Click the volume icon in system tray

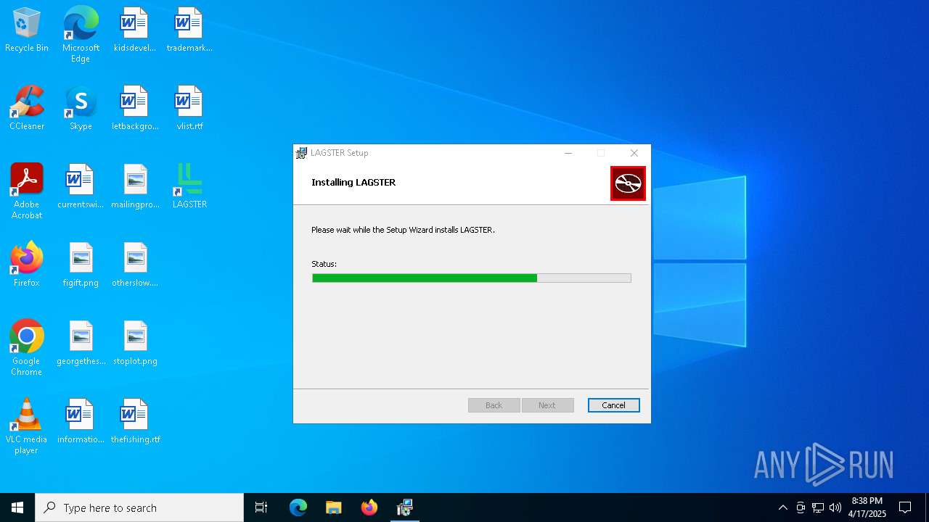click(x=835, y=507)
